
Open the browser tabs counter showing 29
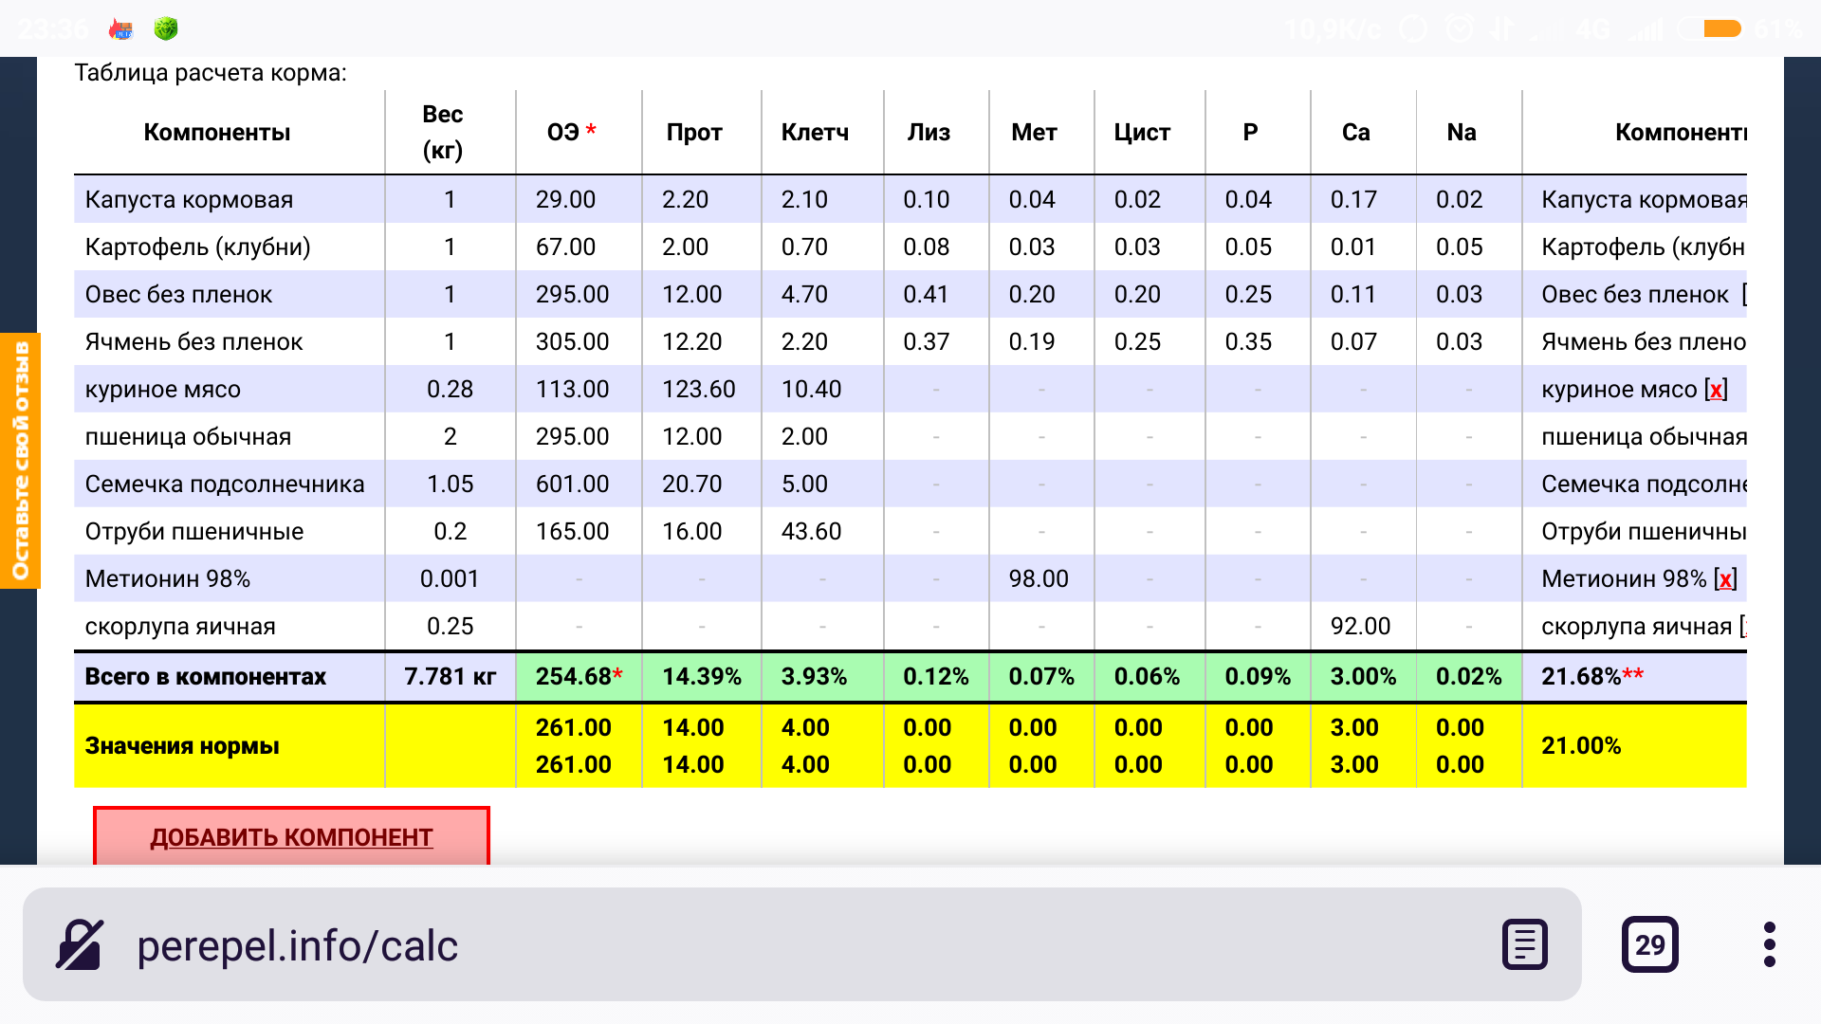coord(1649,944)
